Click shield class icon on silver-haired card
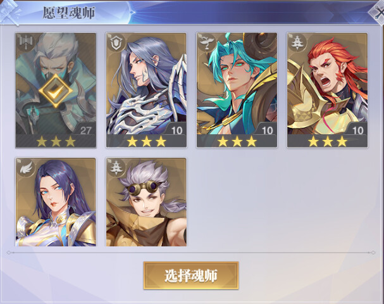This screenshot has height=304, width=384. [116, 42]
